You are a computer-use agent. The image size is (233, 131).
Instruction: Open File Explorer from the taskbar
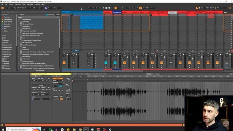tap(74, 130)
